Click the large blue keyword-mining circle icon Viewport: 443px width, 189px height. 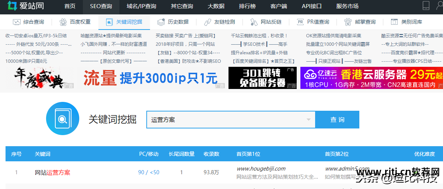point(63,118)
